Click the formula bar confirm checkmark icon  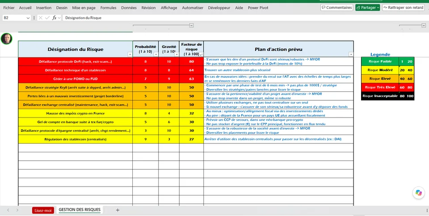[47, 18]
